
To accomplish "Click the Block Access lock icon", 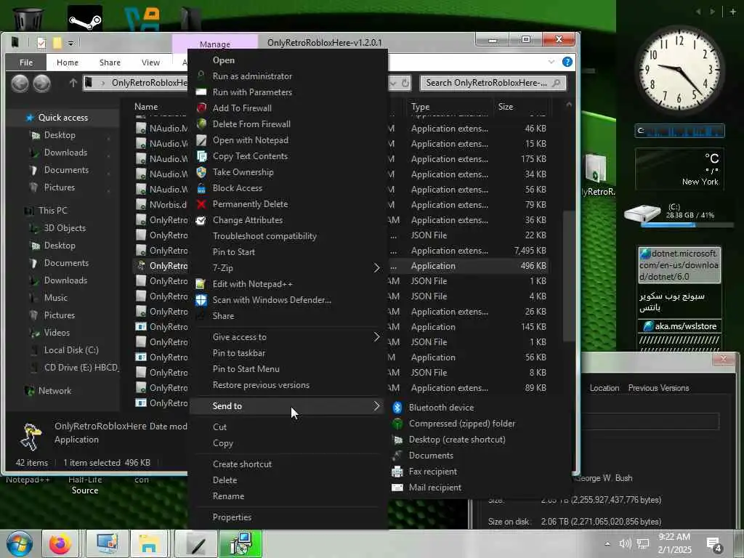I will [x=201, y=188].
